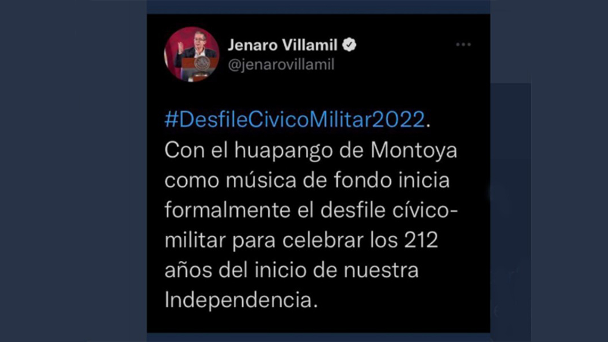Click the verified badge next to Jenaro Villamil
Screen dimensions: 608x342
[x=350, y=45]
